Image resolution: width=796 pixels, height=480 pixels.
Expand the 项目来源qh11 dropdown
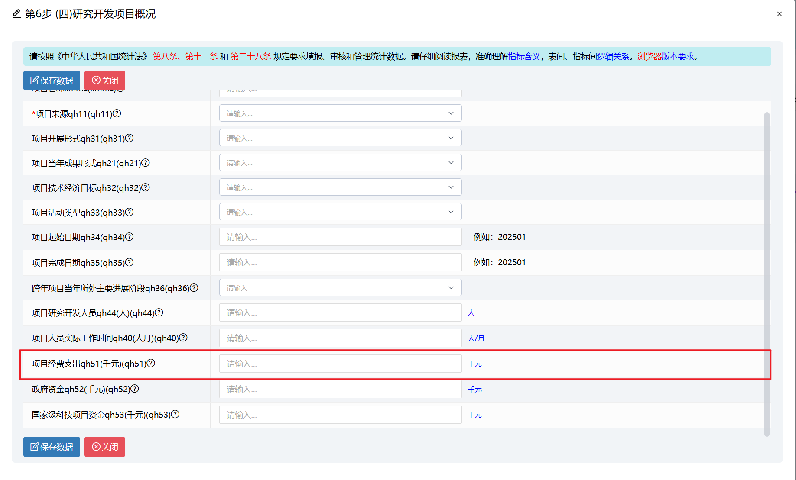pos(340,113)
